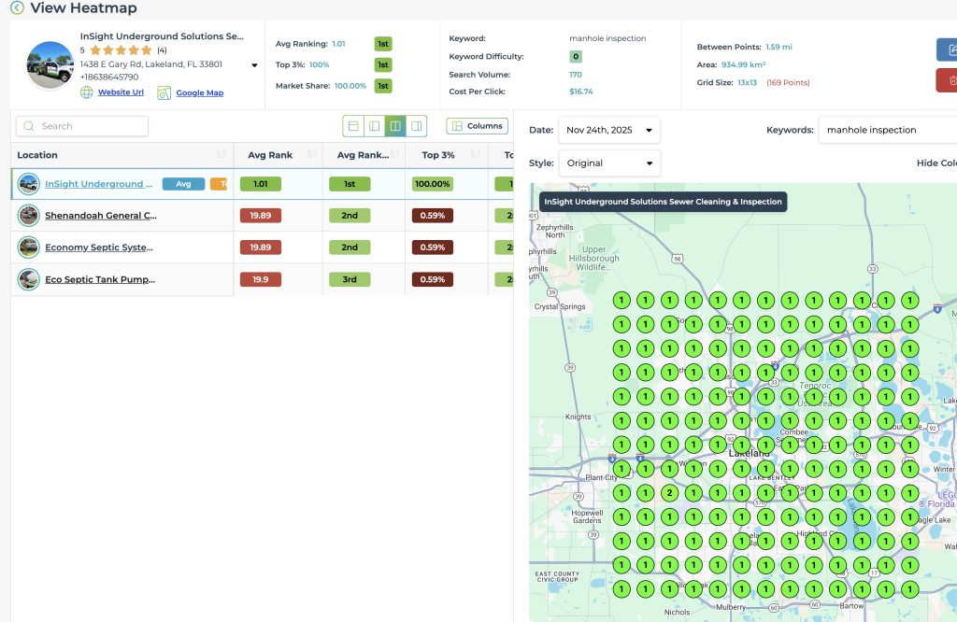The image size is (957, 622).
Task: Sort the Avg Rank column showing 1.01
Action: coord(311,154)
